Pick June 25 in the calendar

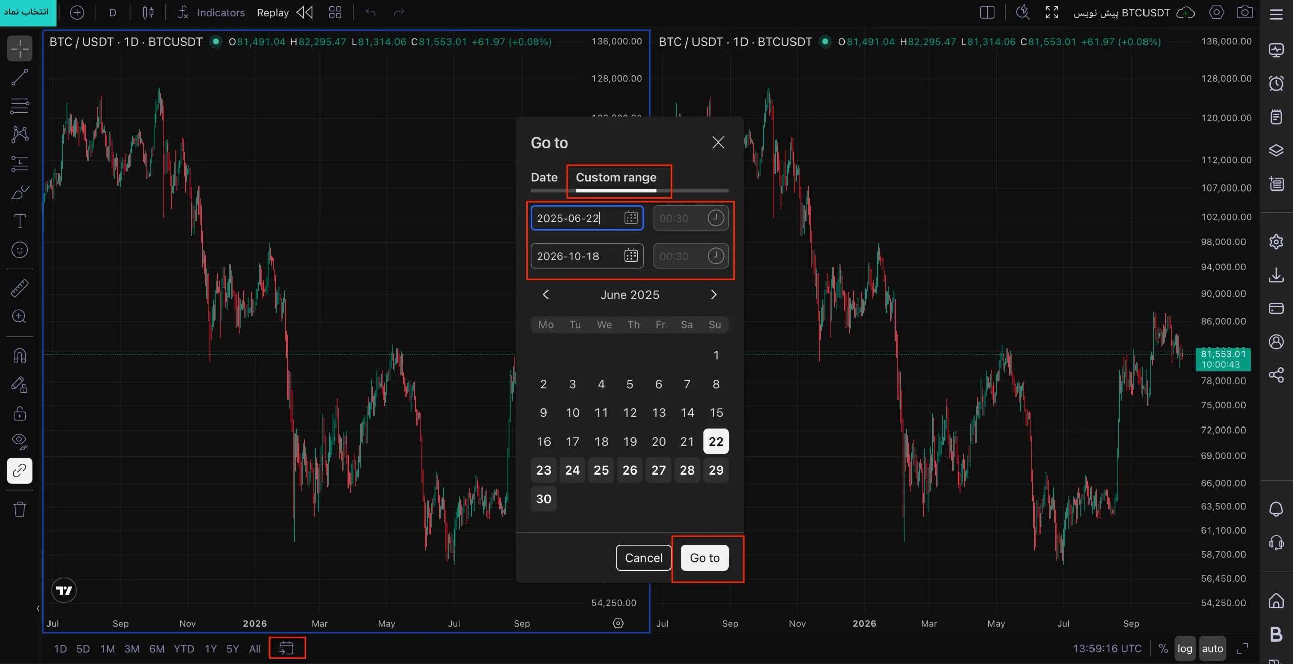(601, 470)
